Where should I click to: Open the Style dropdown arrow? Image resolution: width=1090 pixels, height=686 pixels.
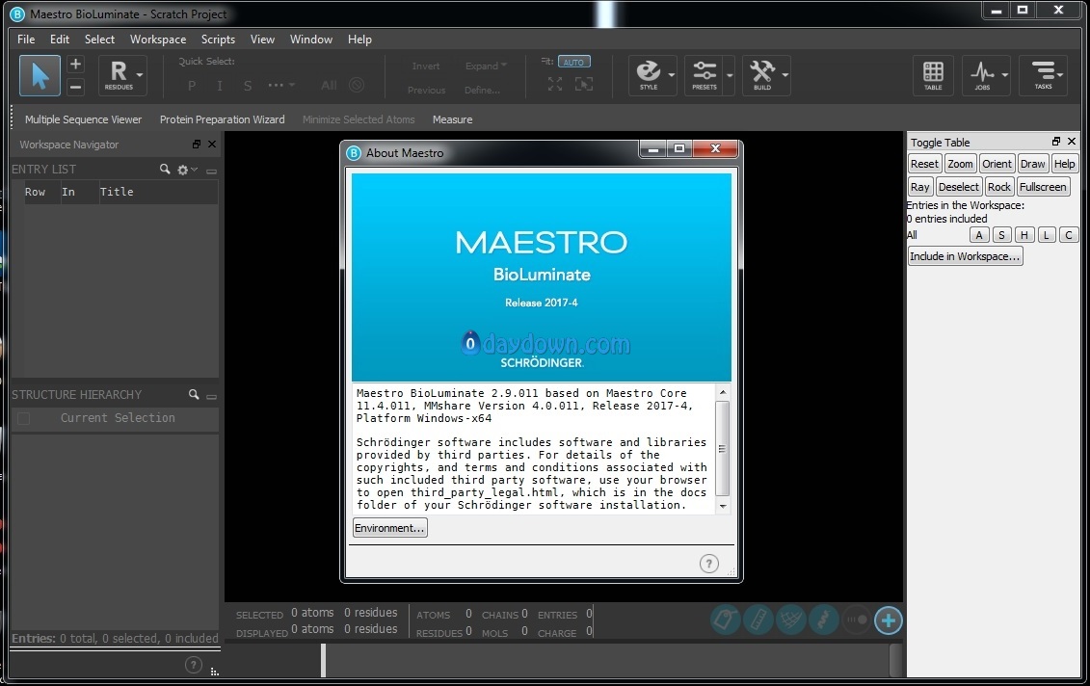pyautogui.click(x=672, y=75)
